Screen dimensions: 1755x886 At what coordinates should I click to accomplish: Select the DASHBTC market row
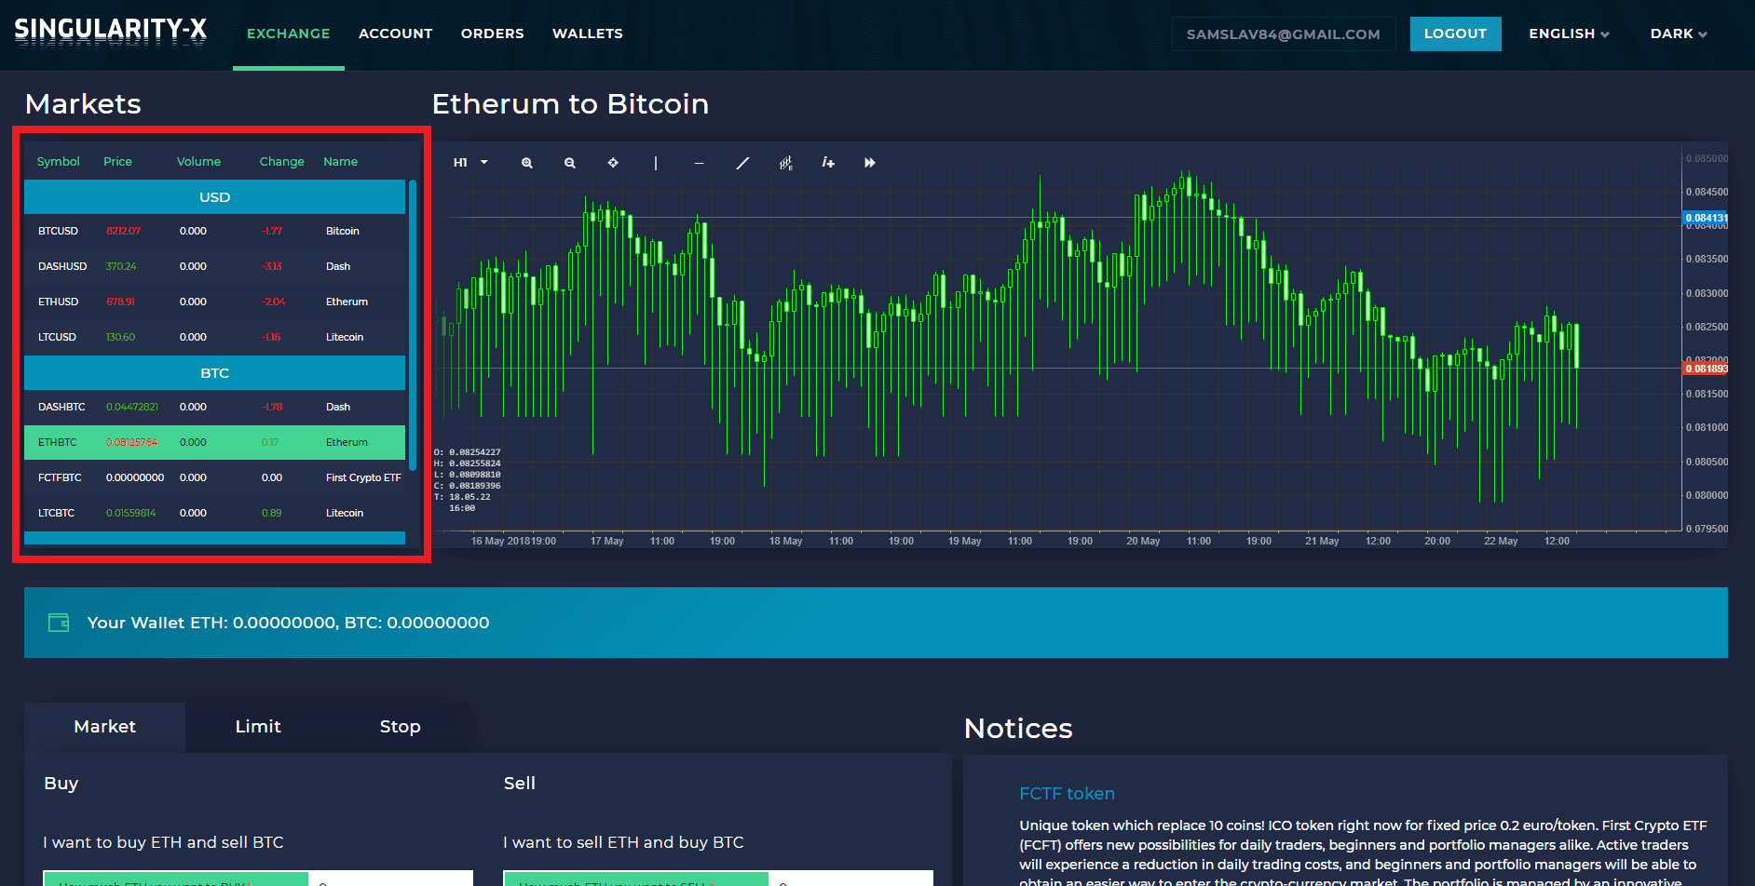point(214,407)
